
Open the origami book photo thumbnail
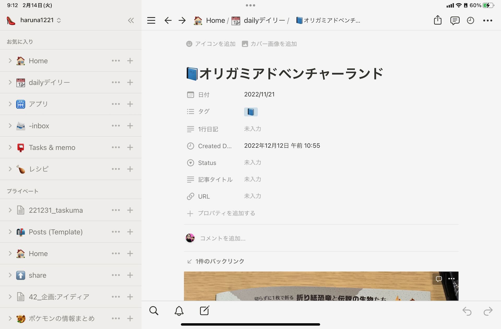(x=321, y=286)
